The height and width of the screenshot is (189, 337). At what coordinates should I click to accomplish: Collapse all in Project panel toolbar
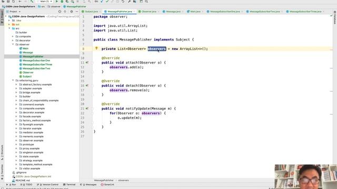click(65, 12)
